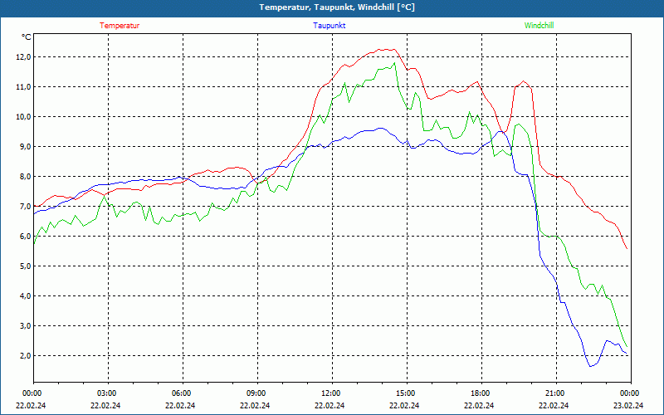Click the 15:00 time axis label

(404, 393)
